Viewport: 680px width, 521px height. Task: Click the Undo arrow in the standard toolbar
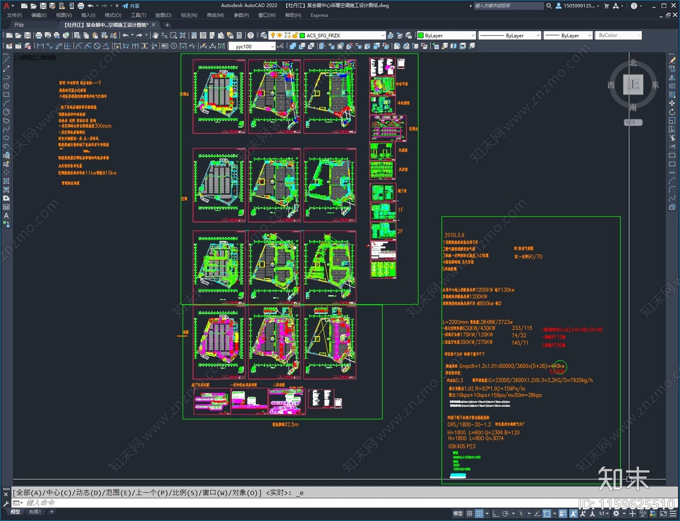pyautogui.click(x=125, y=35)
